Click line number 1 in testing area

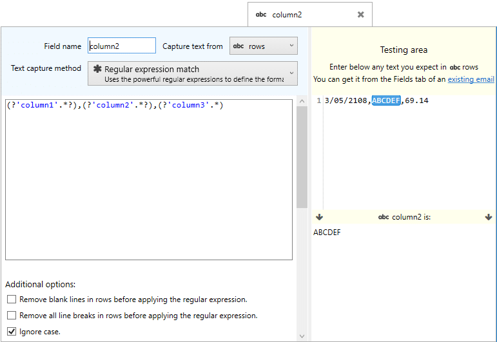[x=319, y=100]
